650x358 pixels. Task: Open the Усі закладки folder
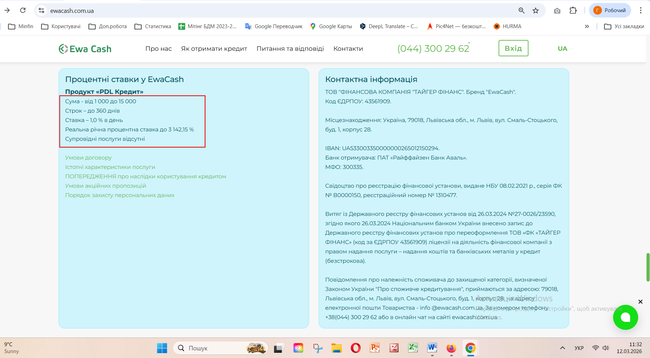pos(624,26)
